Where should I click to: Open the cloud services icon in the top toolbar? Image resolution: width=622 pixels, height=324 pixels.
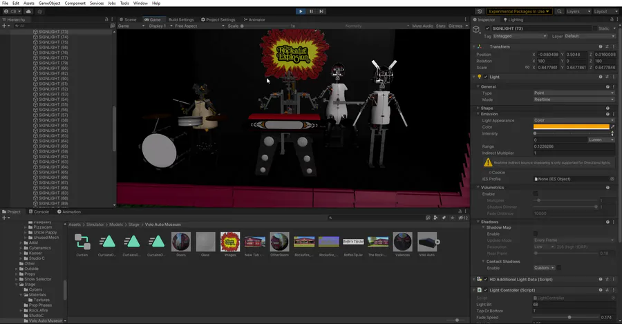pos(28,12)
